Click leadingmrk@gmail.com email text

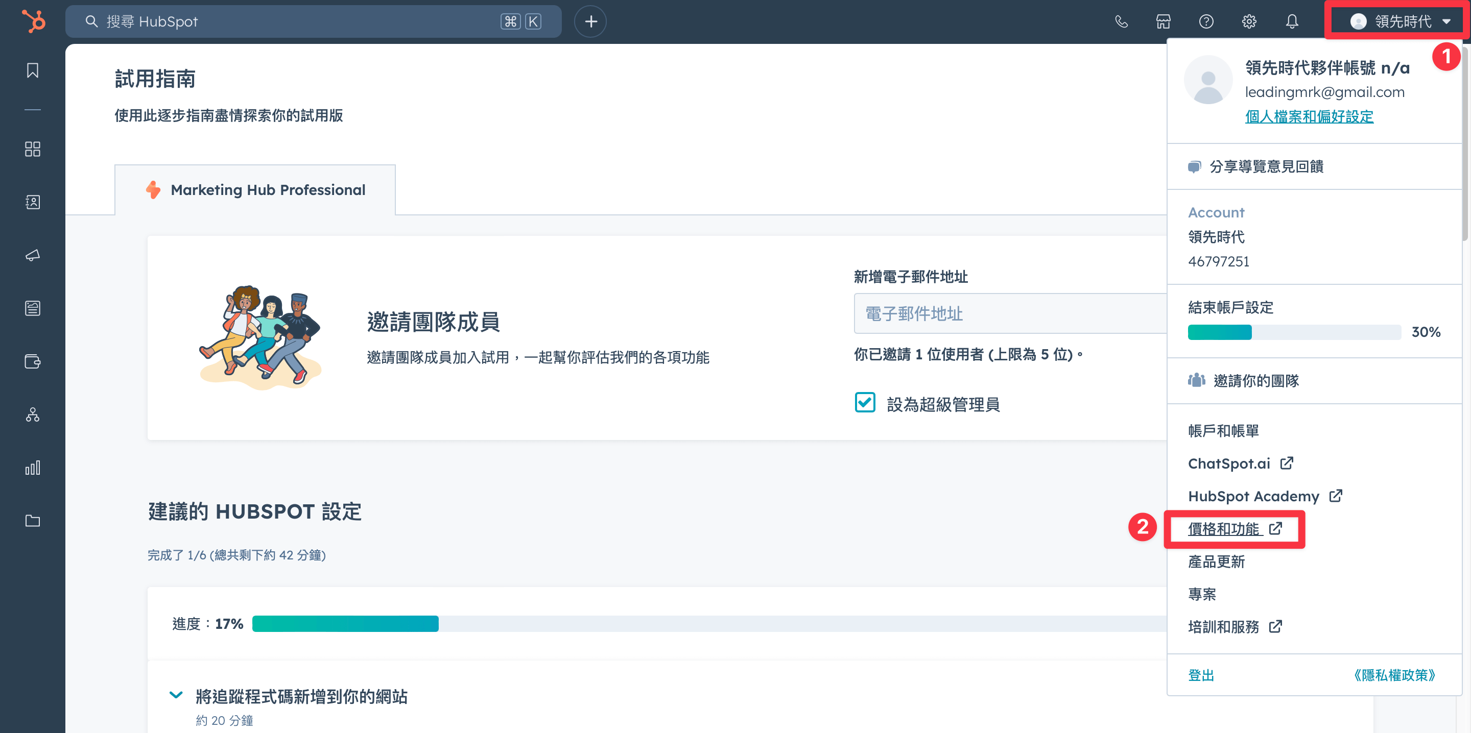1324,92
